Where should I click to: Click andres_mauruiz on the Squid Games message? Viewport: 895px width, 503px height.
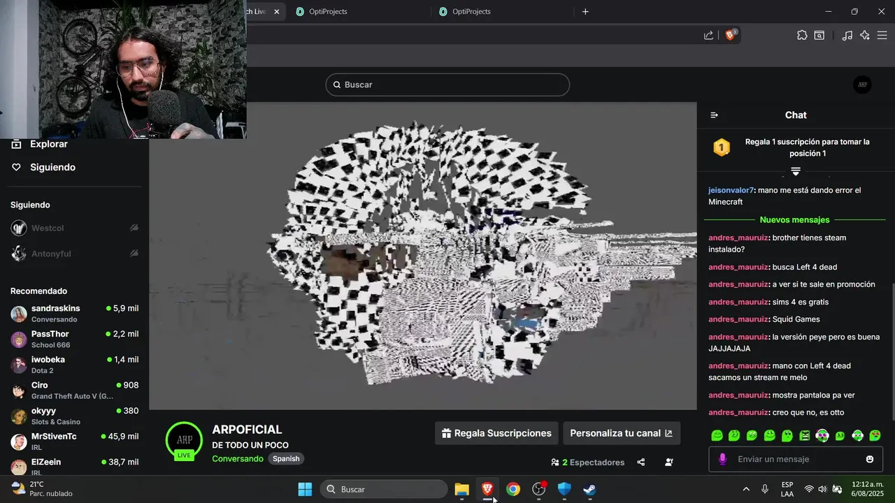click(738, 319)
